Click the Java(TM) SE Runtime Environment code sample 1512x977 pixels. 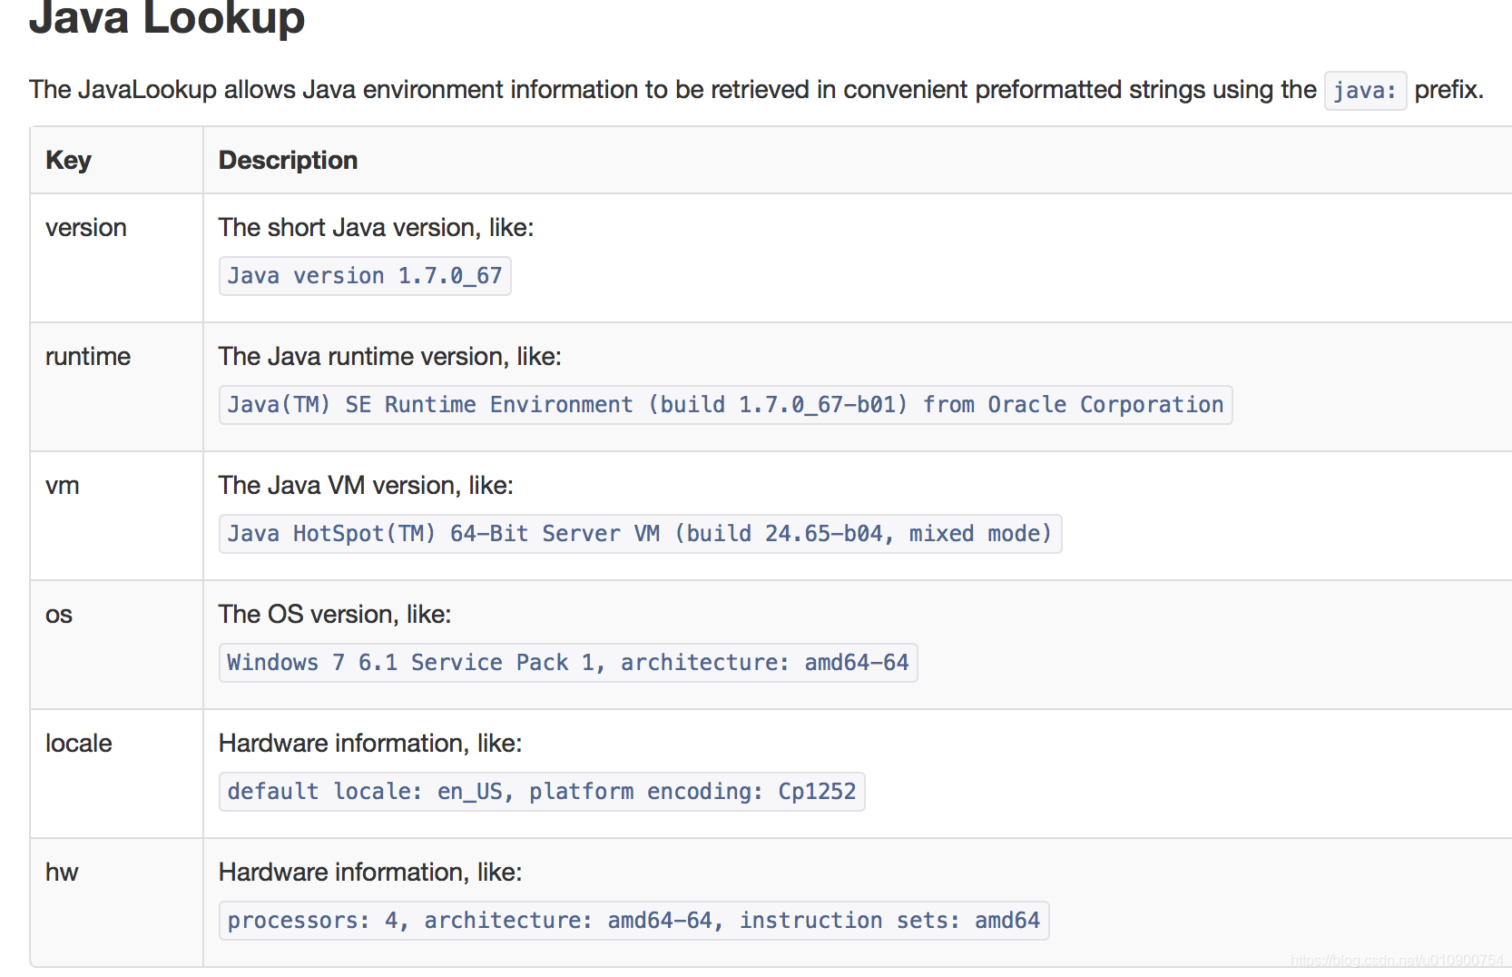pyautogui.click(x=725, y=405)
